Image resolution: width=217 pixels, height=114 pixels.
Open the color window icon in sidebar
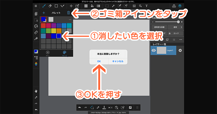(x=36, y=52)
